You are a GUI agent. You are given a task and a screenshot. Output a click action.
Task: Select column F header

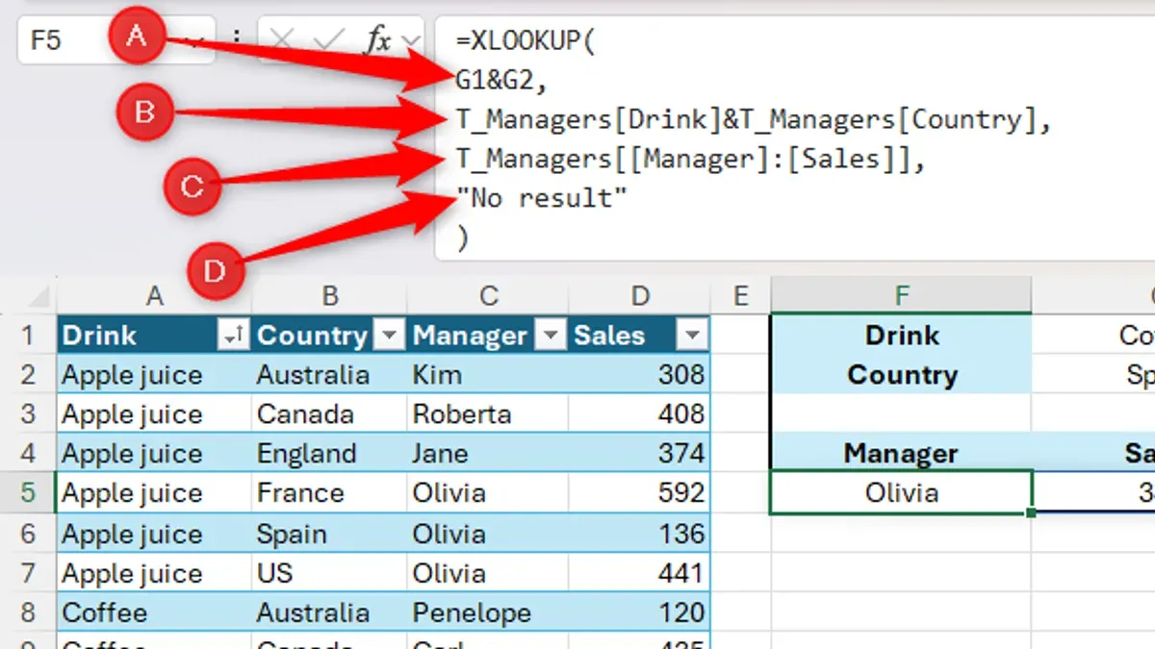click(901, 296)
